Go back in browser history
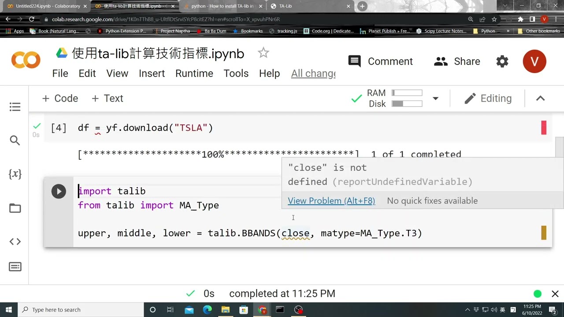Image resolution: width=564 pixels, height=317 pixels. coord(8,19)
